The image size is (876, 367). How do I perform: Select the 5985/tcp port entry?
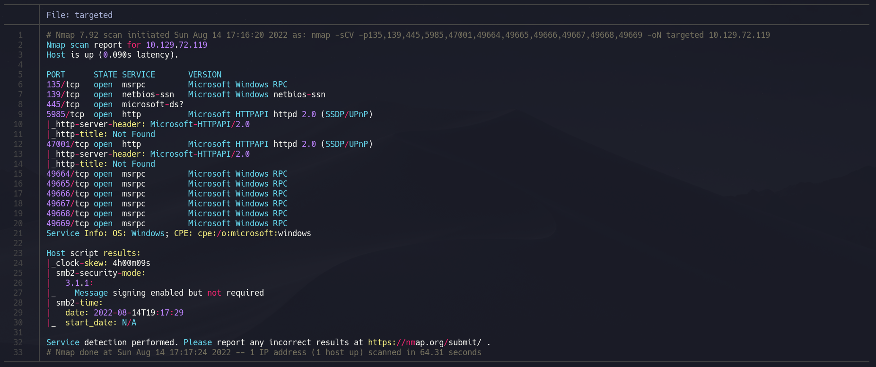pos(65,114)
